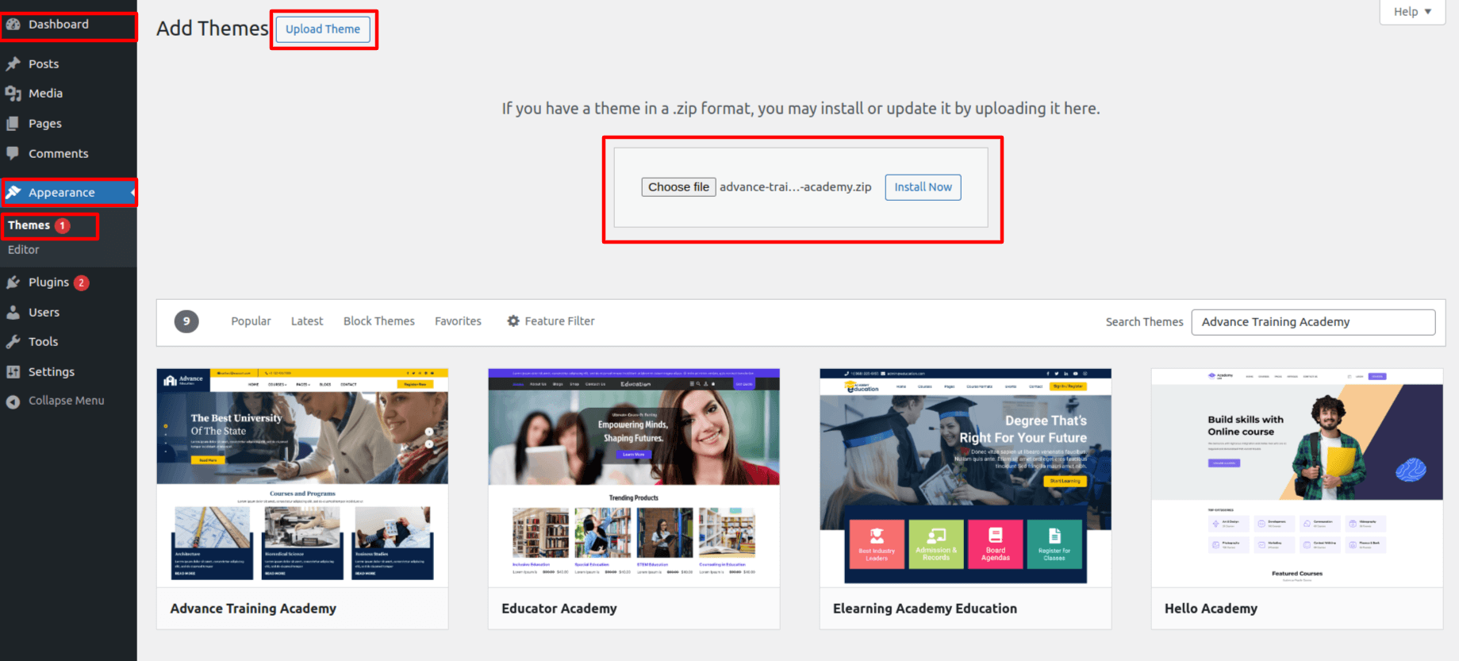
Task: Click the Settings sliders icon
Action: 13,372
